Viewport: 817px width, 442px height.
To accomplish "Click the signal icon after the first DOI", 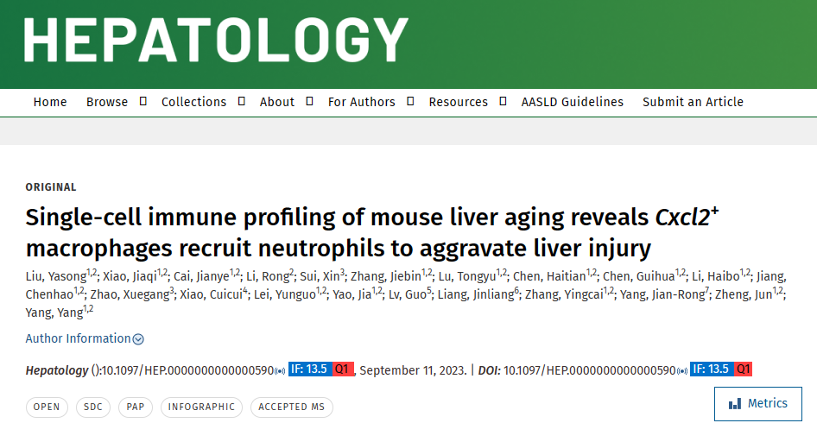I will click(281, 370).
